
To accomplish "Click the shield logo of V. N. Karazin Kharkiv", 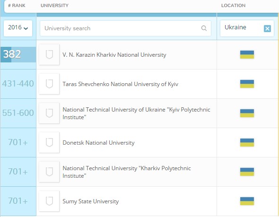I will (49, 55).
